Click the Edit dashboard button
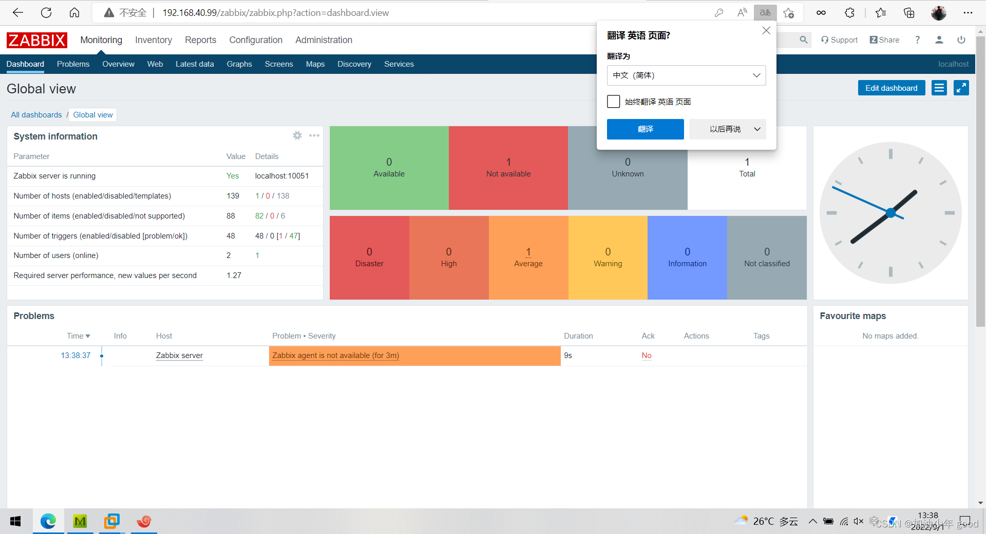986x534 pixels. (x=892, y=88)
